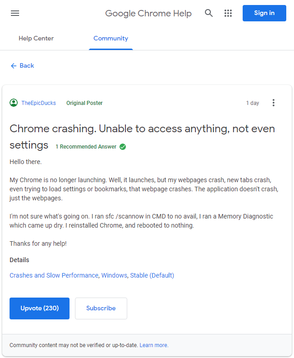Viewport: 294px width, 358px height.
Task: Click the green recommended answer checkmark
Action: coord(123,147)
